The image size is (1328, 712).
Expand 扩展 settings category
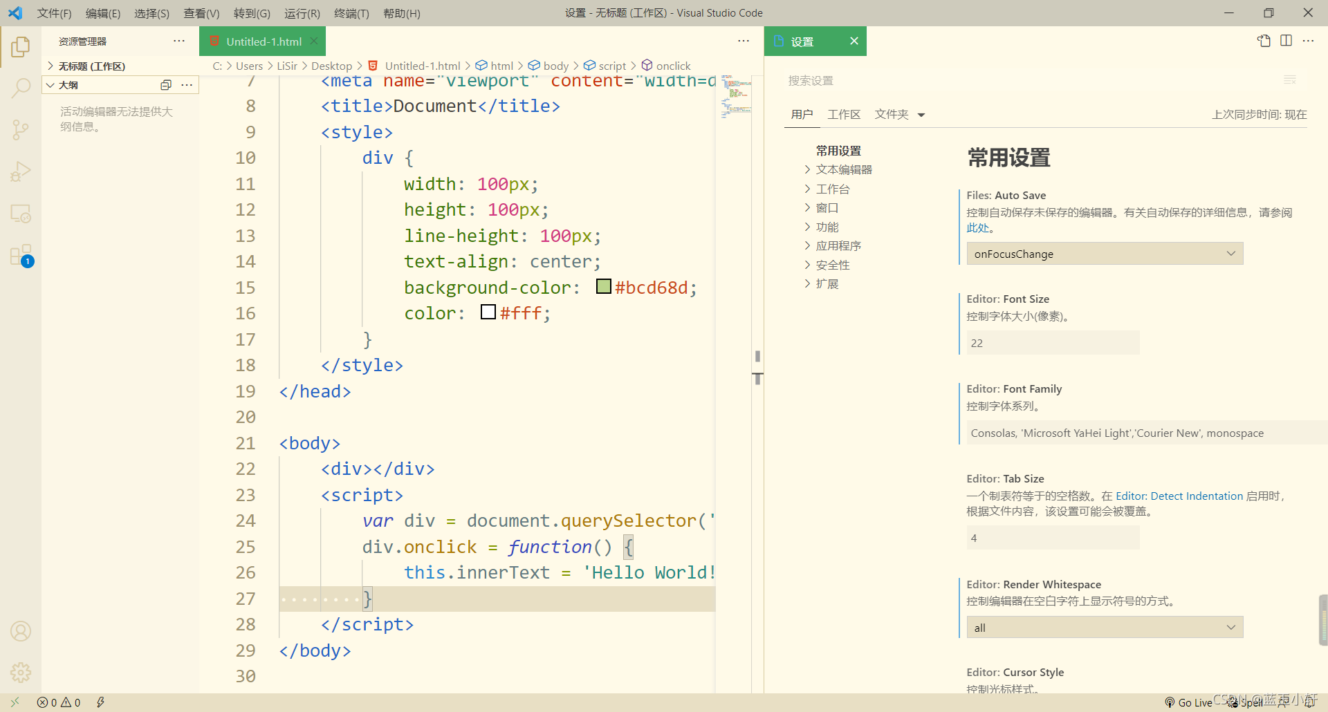coord(827,283)
